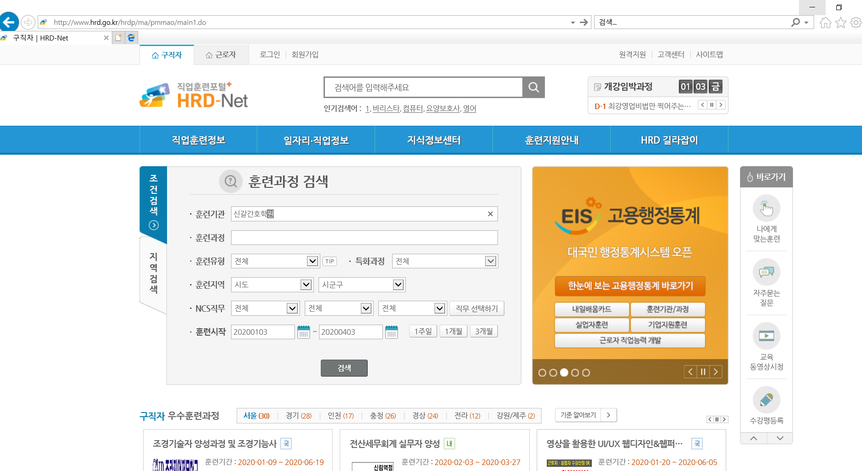862x471 pixels.
Task: Open calendar picker for training start date
Action: 303,332
